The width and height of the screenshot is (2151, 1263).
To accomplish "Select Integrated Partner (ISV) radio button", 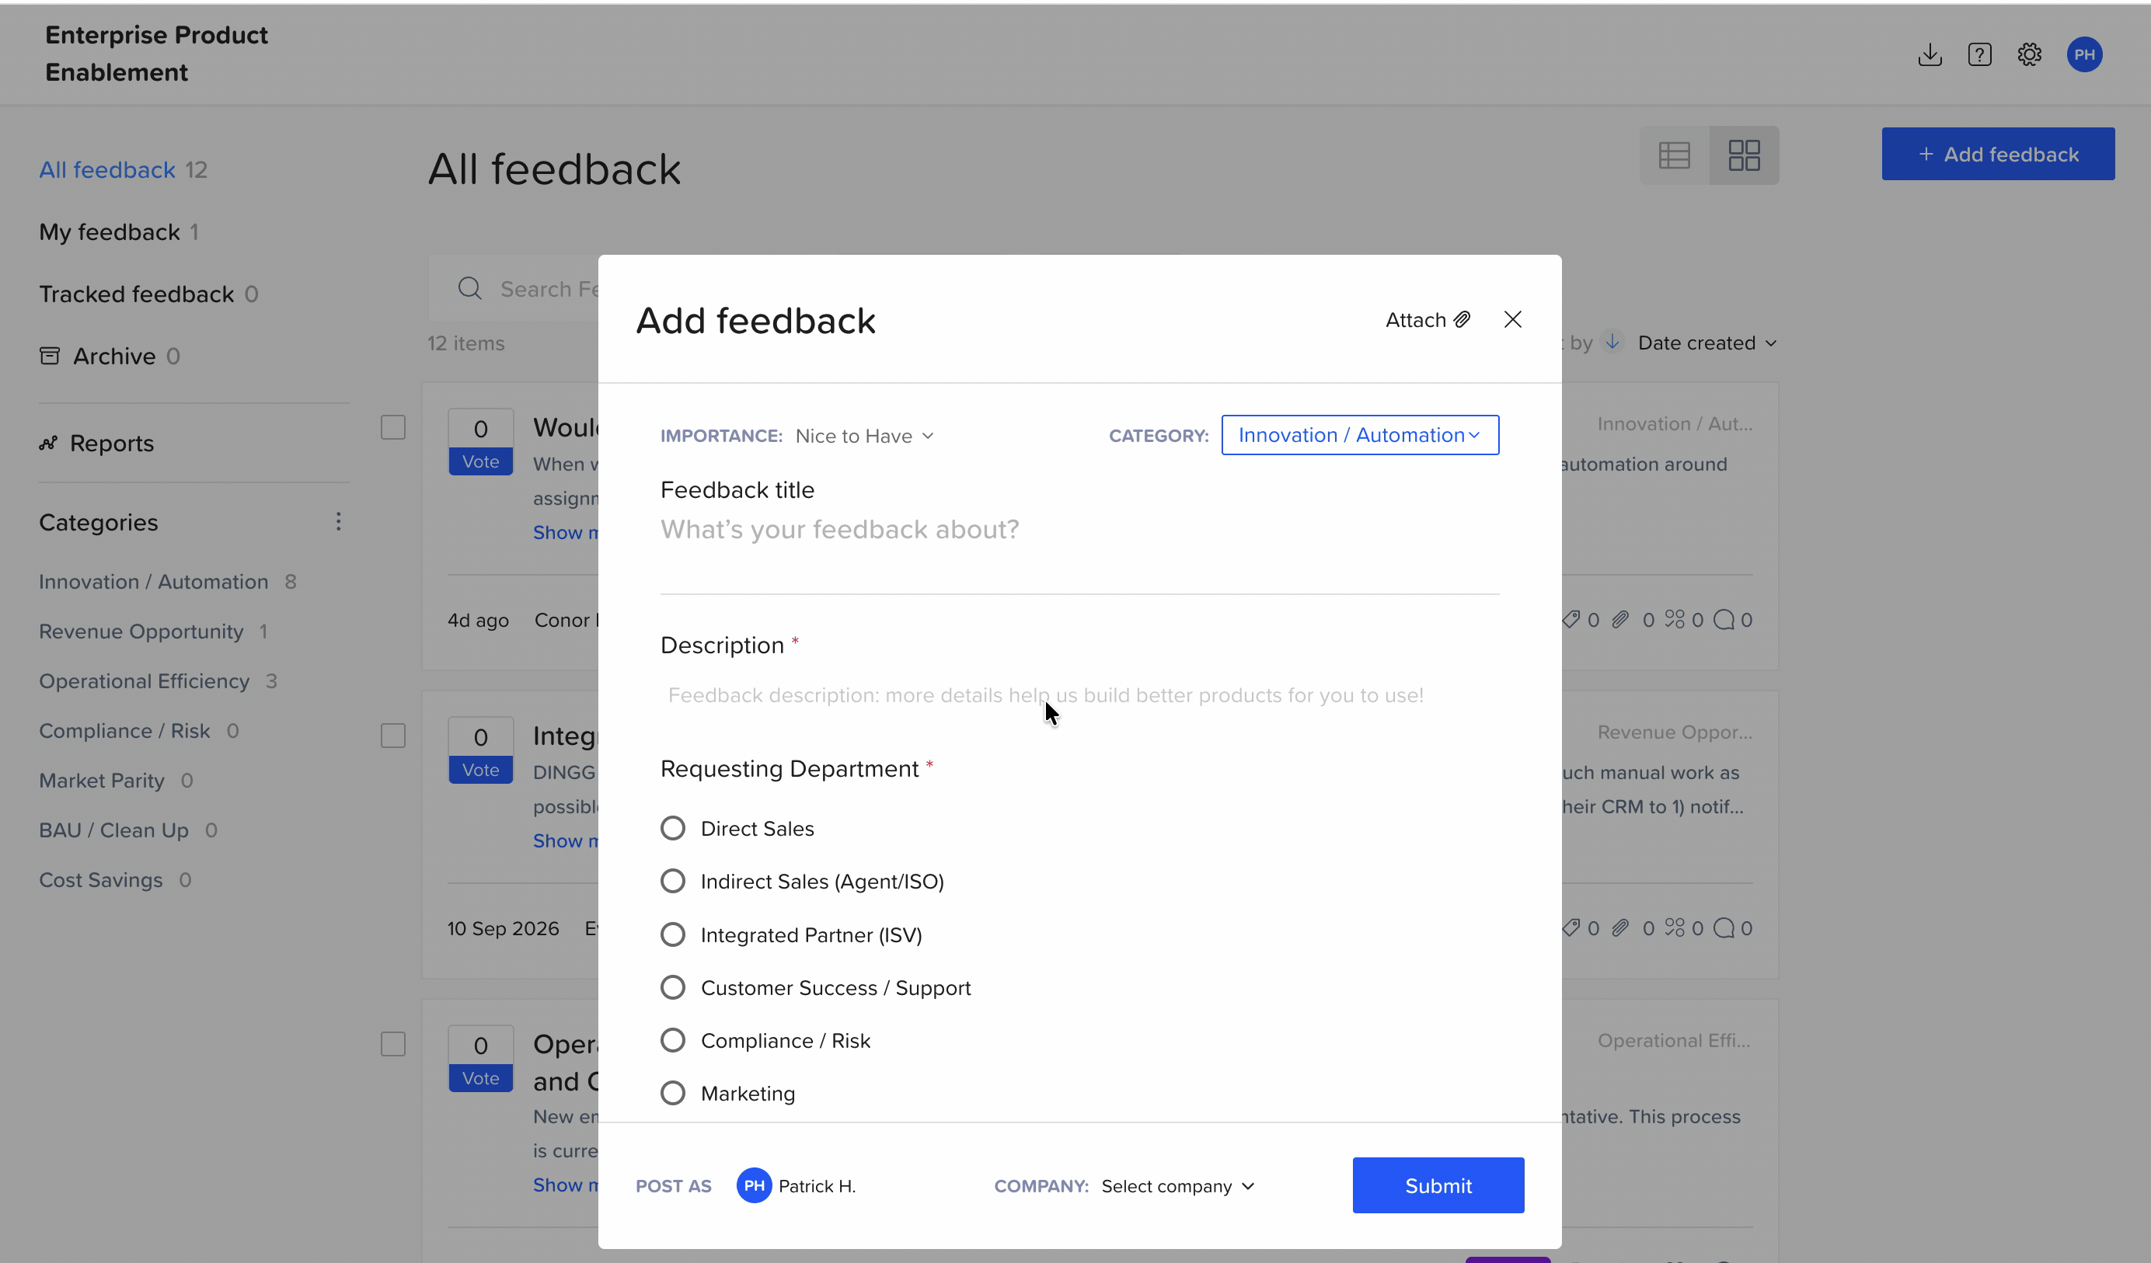I will click(673, 934).
